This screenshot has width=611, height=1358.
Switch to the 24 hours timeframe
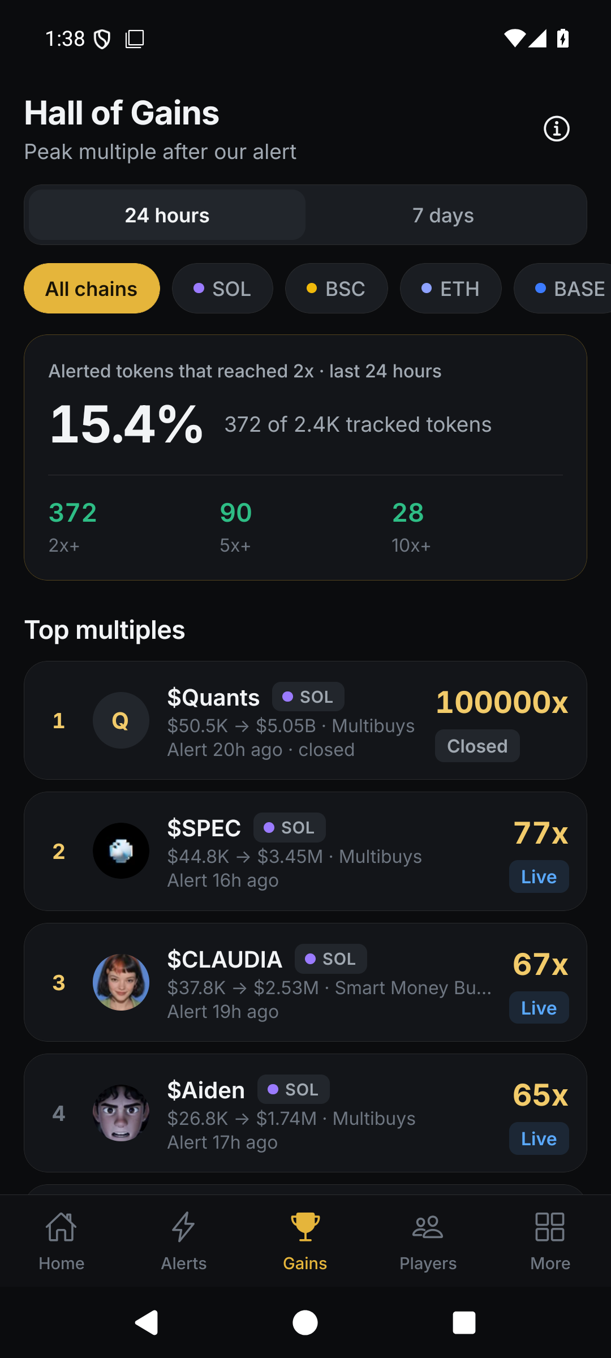(x=167, y=215)
